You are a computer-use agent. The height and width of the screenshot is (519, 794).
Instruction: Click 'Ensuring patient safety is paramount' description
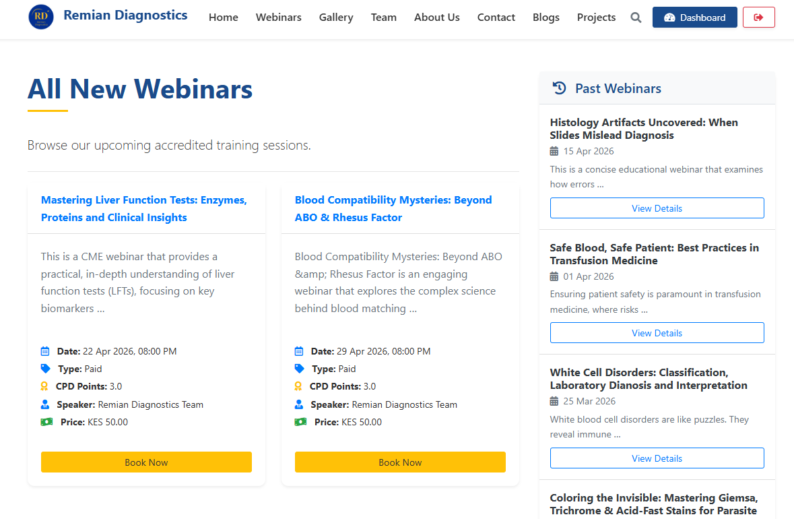655,301
